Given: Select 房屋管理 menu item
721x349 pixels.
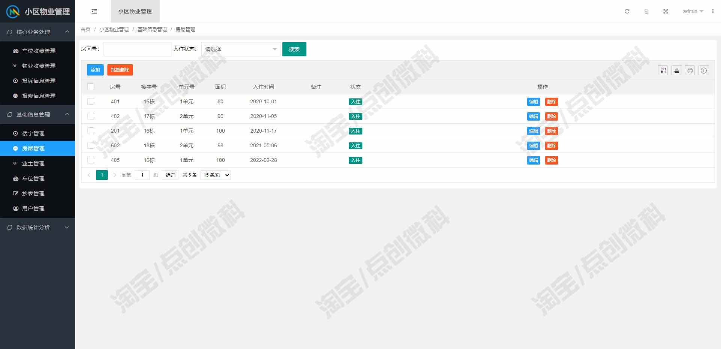Looking at the screenshot, I should tap(38, 148).
